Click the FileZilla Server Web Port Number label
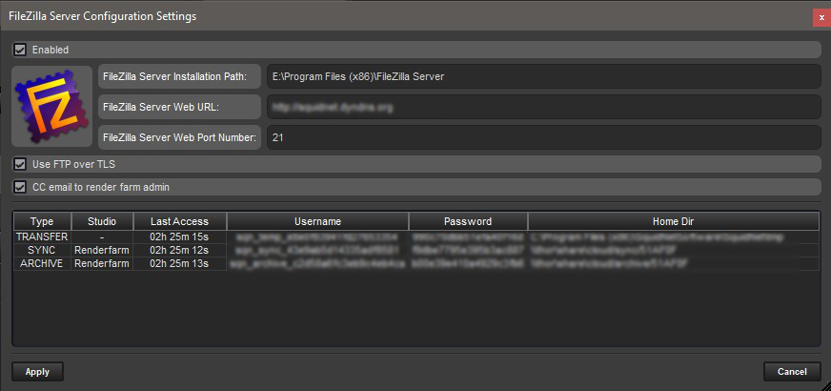This screenshot has height=391, width=831. pos(180,138)
